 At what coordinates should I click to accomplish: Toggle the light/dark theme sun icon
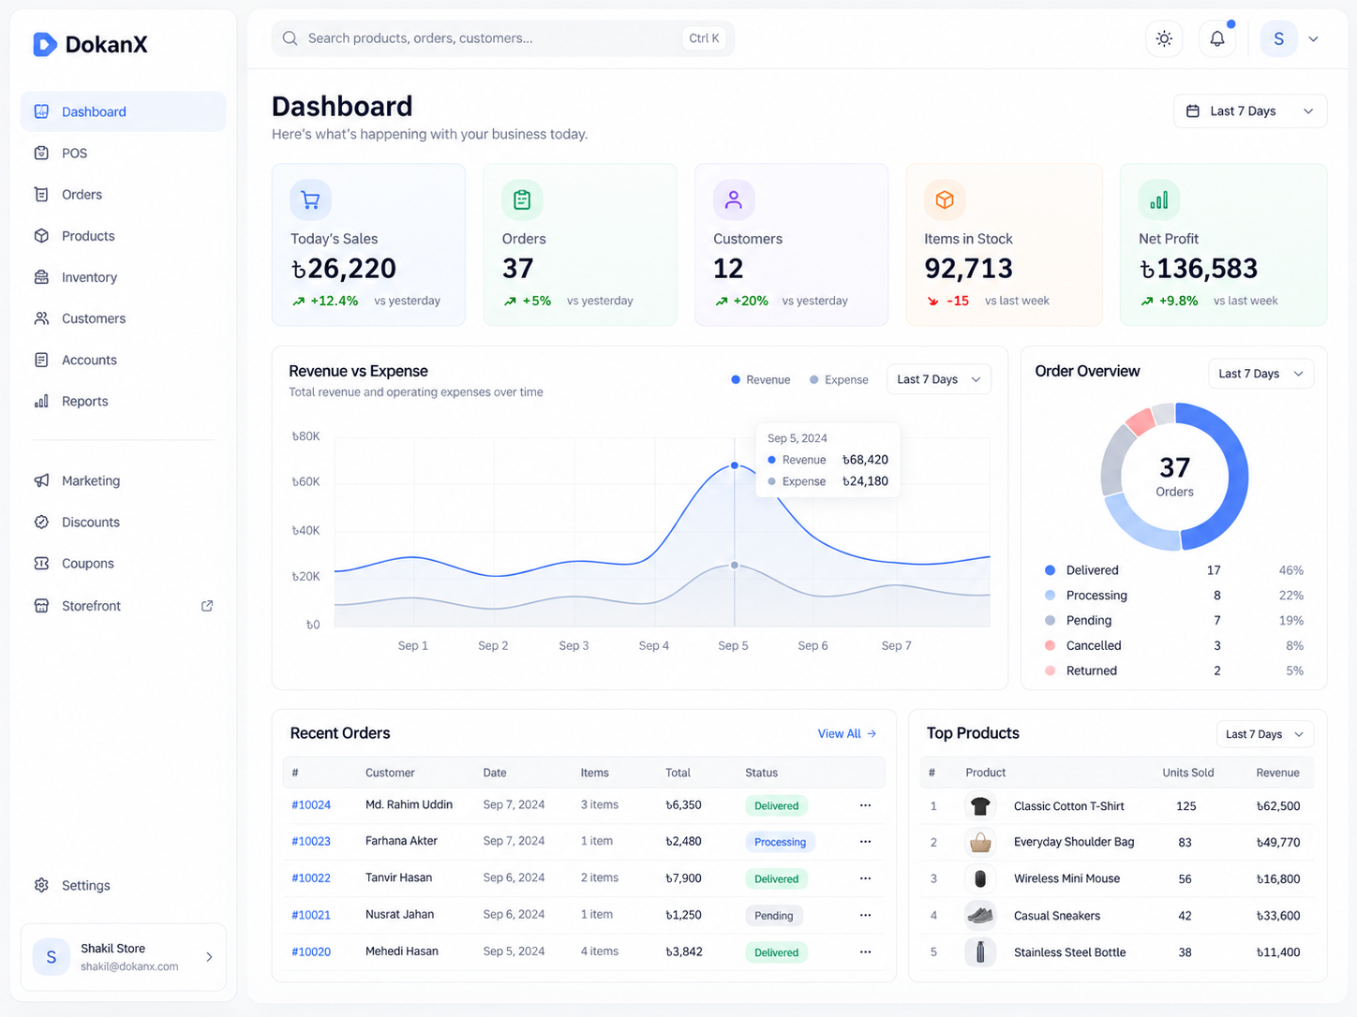click(x=1164, y=38)
